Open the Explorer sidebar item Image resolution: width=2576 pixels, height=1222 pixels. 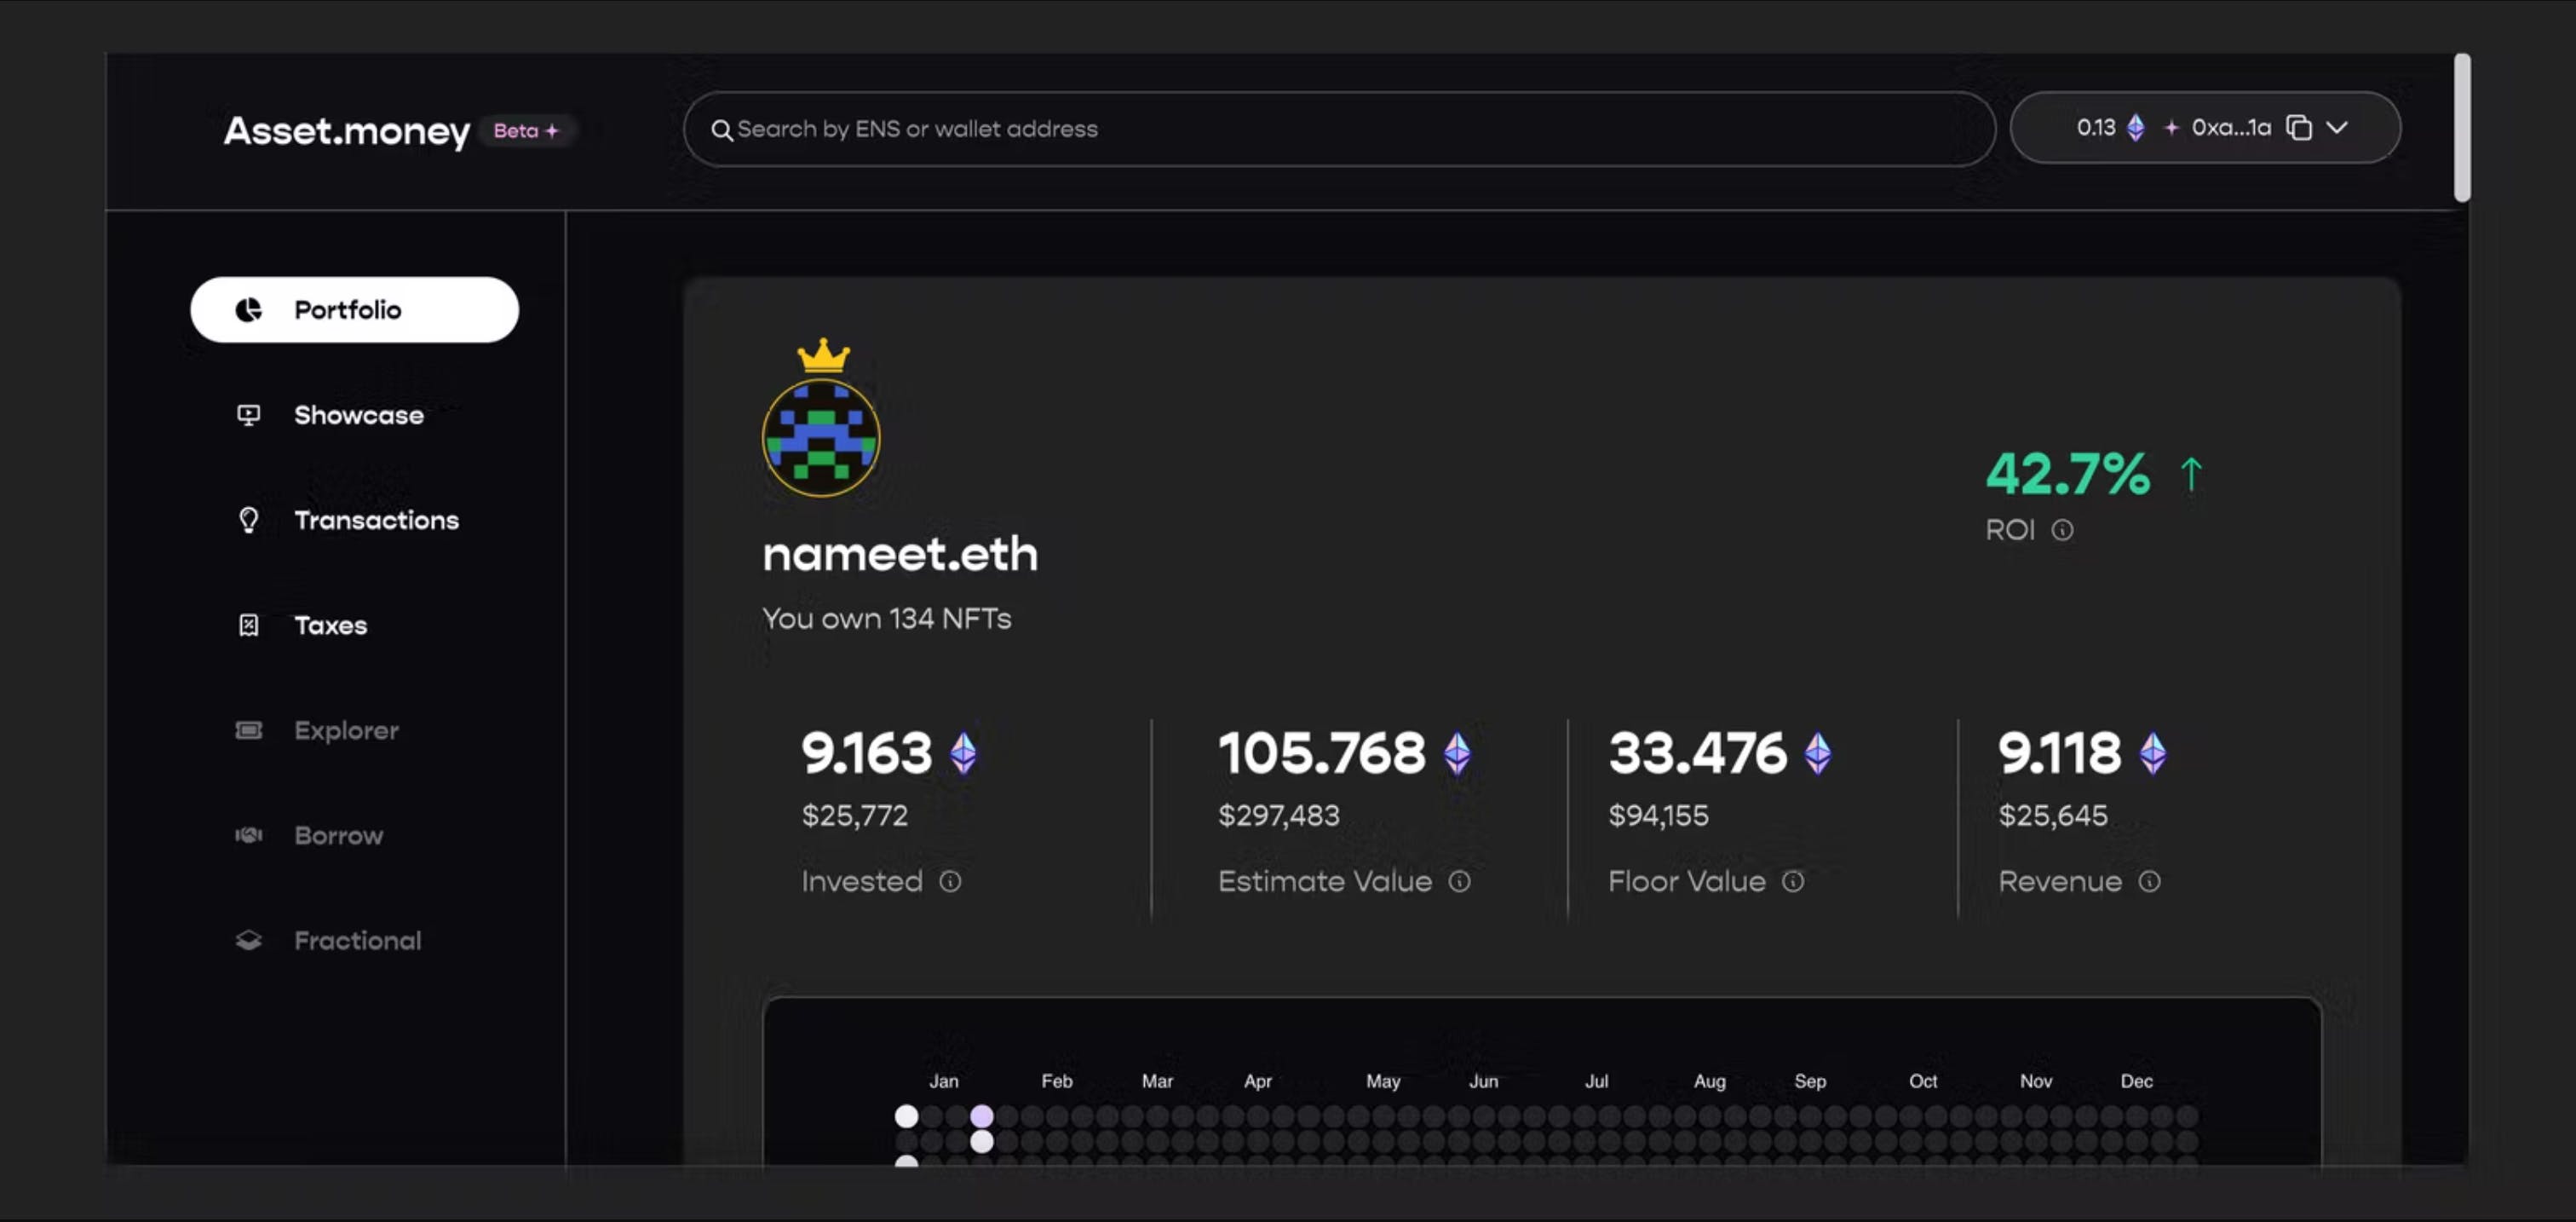point(345,730)
